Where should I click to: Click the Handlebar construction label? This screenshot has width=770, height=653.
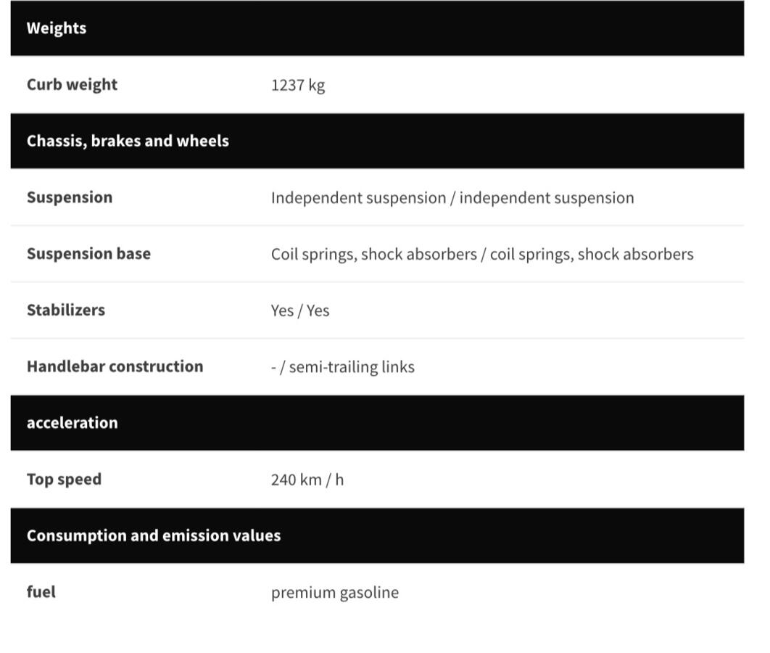pyautogui.click(x=115, y=366)
